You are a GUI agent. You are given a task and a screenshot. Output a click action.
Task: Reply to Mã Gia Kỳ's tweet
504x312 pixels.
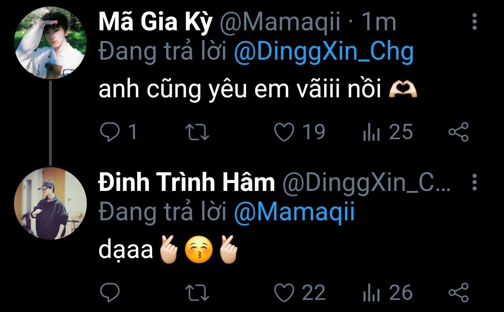(x=111, y=132)
